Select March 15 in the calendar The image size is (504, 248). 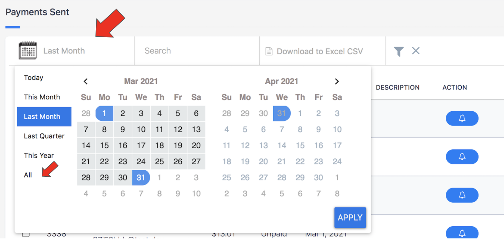(x=104, y=146)
